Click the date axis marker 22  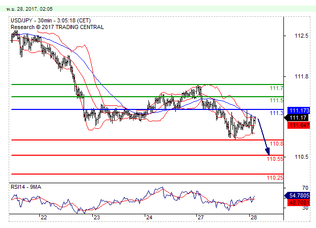[44, 217]
